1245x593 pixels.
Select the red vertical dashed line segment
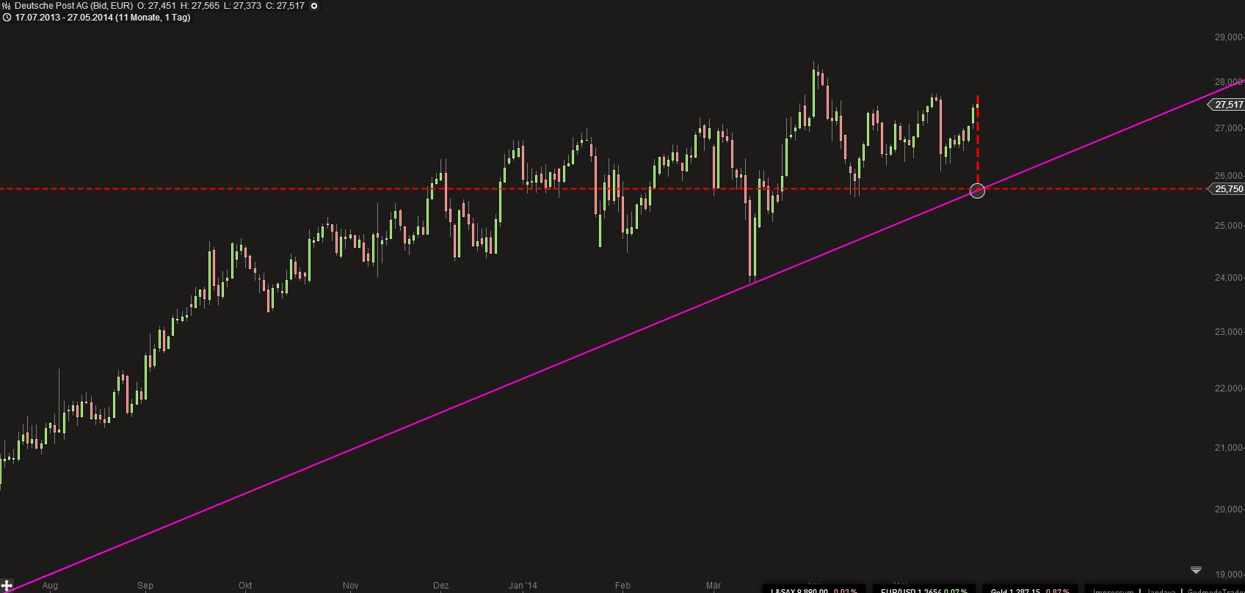point(977,139)
